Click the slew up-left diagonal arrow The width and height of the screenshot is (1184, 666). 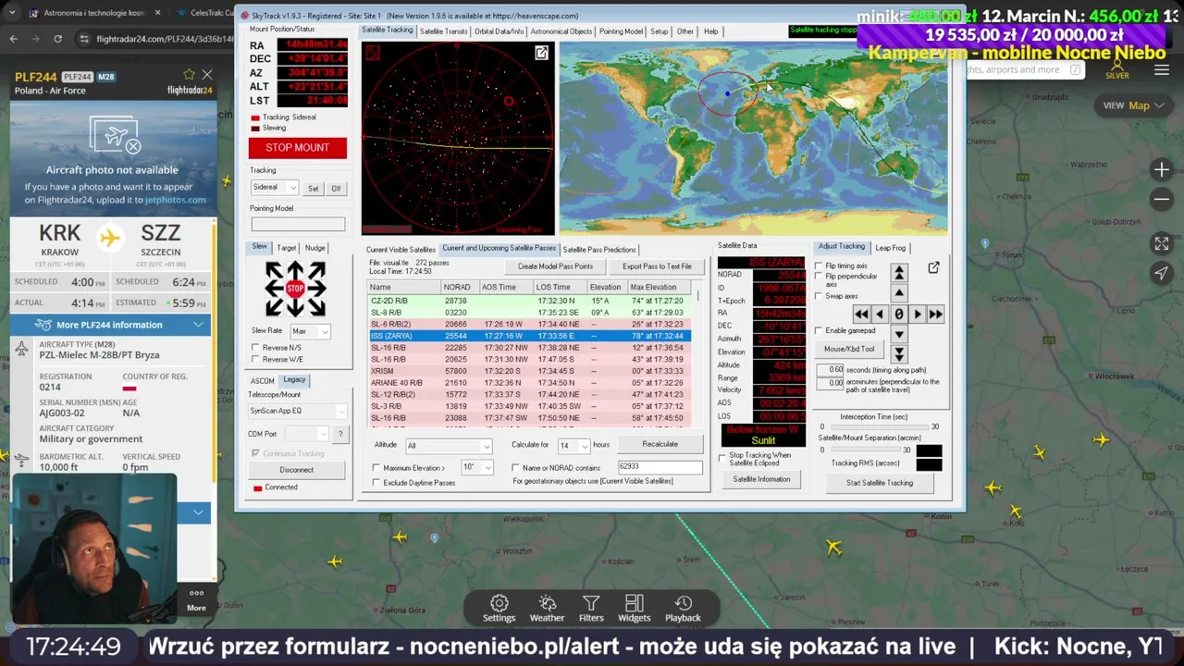pyautogui.click(x=276, y=270)
